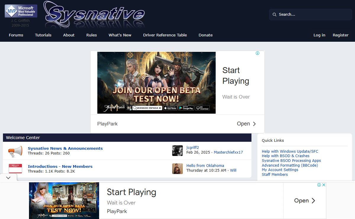The height and width of the screenshot is (219, 355).
Task: Click the bottom banner ad info icon
Action: tap(319, 185)
